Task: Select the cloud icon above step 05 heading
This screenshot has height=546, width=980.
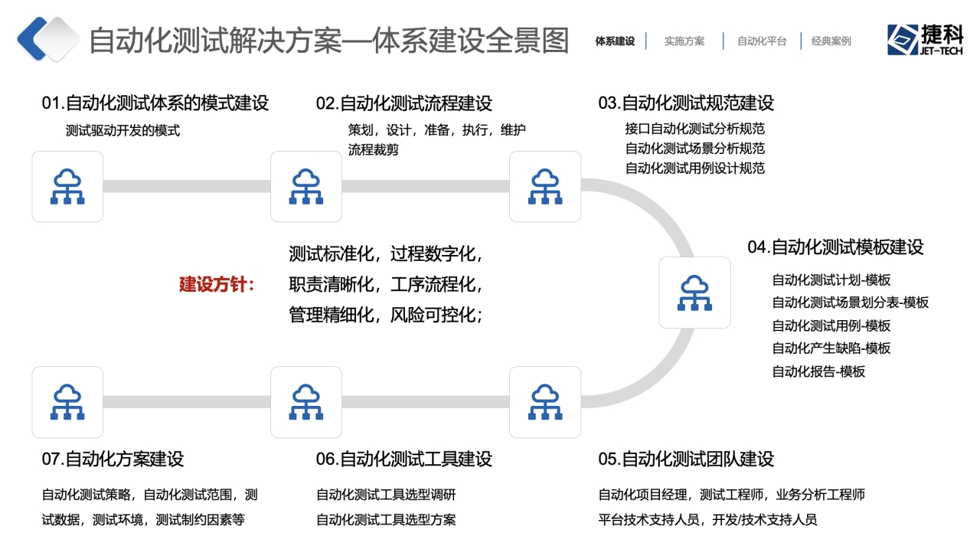Action: click(x=545, y=402)
